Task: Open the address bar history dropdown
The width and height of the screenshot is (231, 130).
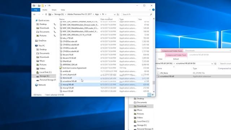Action: tap(115, 14)
